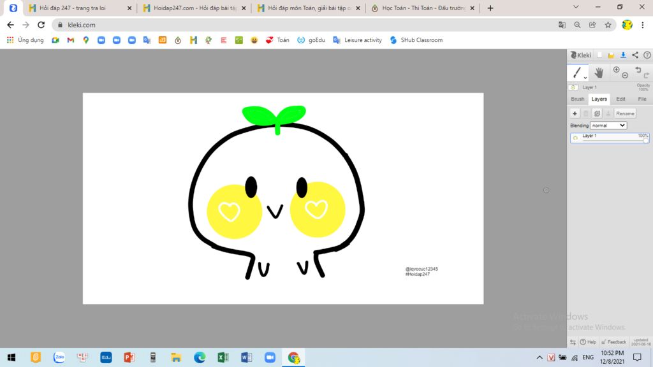Adjust Layer 1 opacity slider handle

pos(645,141)
